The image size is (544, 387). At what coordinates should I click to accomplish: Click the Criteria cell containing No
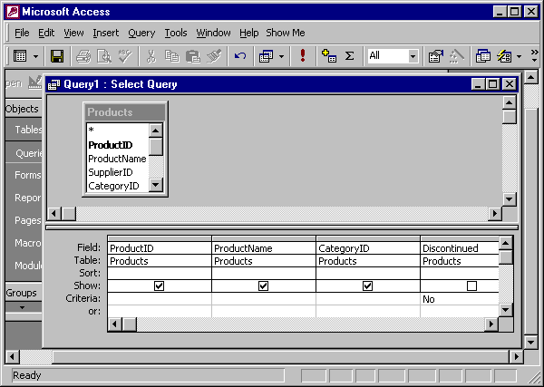coord(460,298)
